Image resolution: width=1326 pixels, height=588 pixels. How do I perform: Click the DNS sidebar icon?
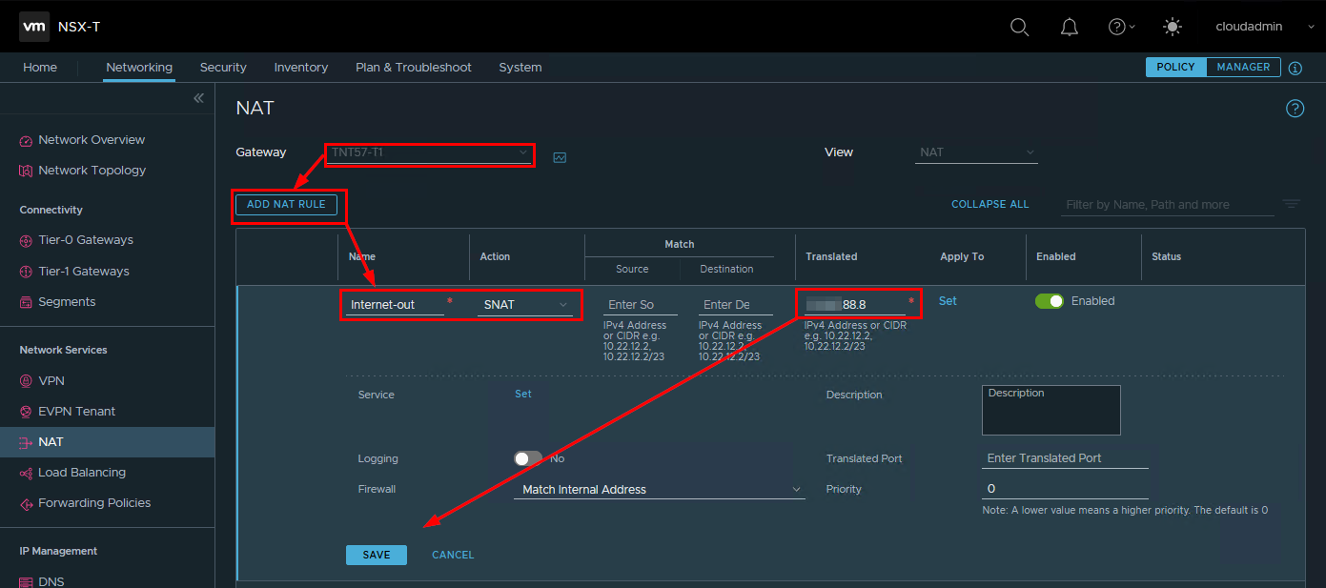point(26,581)
